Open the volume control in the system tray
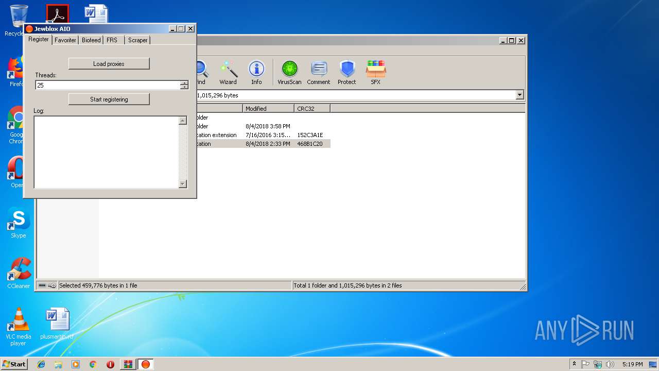659x371 pixels. [610, 364]
